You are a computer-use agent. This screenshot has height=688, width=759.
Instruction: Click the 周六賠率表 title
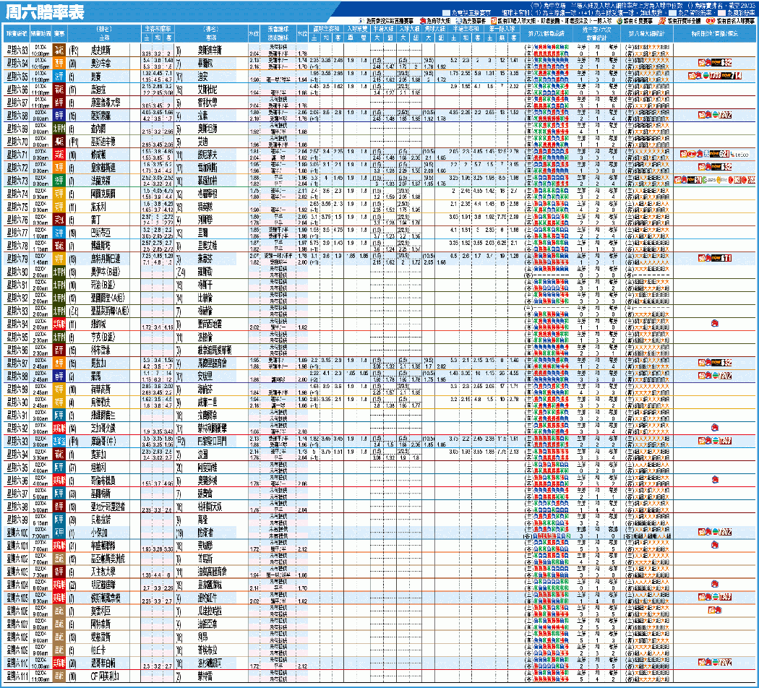(x=45, y=12)
